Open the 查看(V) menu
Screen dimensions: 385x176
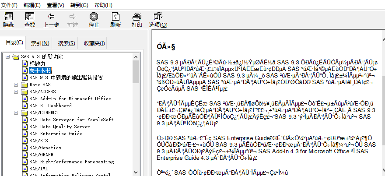(x=55, y=5)
